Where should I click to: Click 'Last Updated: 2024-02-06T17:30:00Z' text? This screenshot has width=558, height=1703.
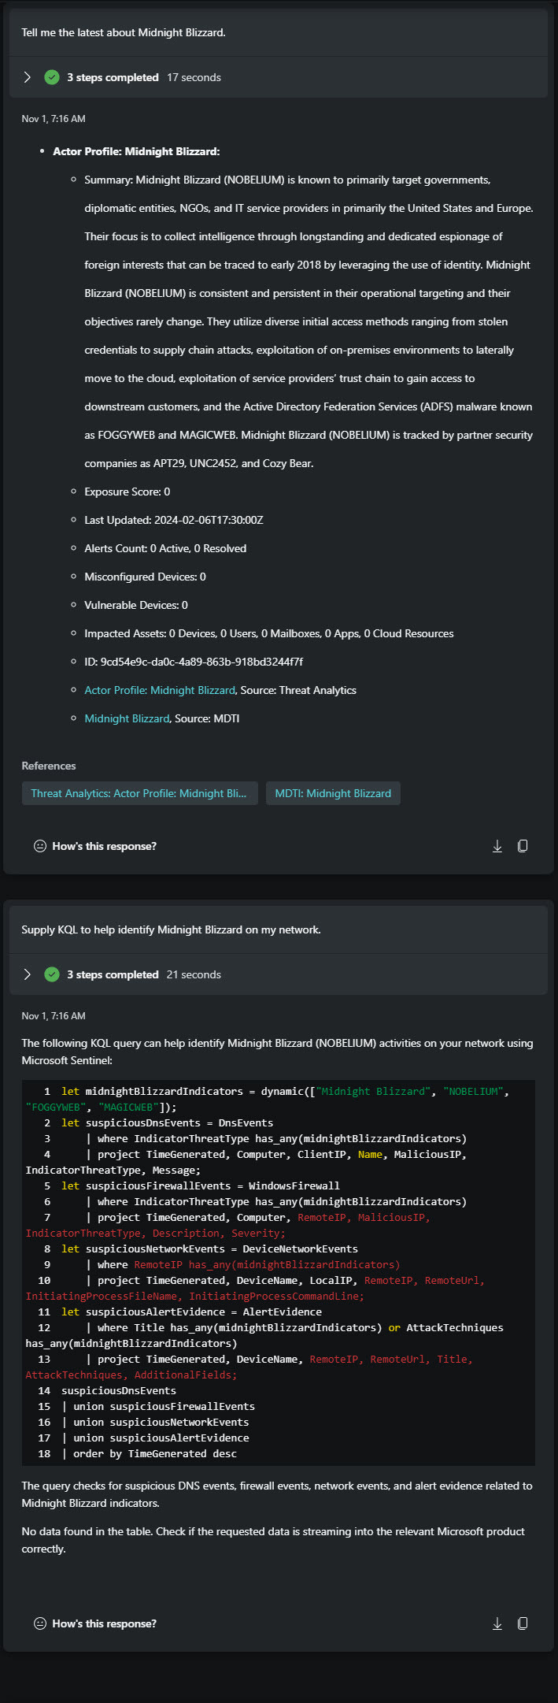(174, 520)
